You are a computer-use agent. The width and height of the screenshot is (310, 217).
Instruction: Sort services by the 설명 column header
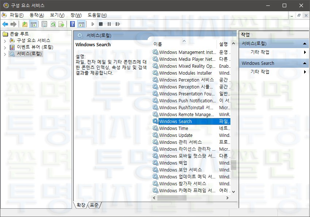pos(223,44)
